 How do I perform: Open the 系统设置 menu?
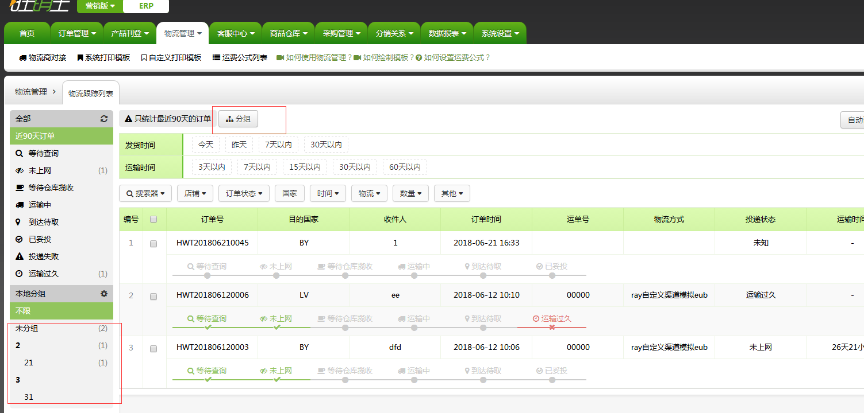(x=500, y=33)
